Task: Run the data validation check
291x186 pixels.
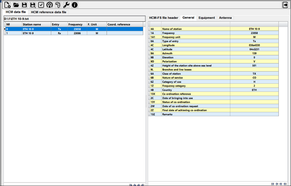Action: tap(41, 5)
